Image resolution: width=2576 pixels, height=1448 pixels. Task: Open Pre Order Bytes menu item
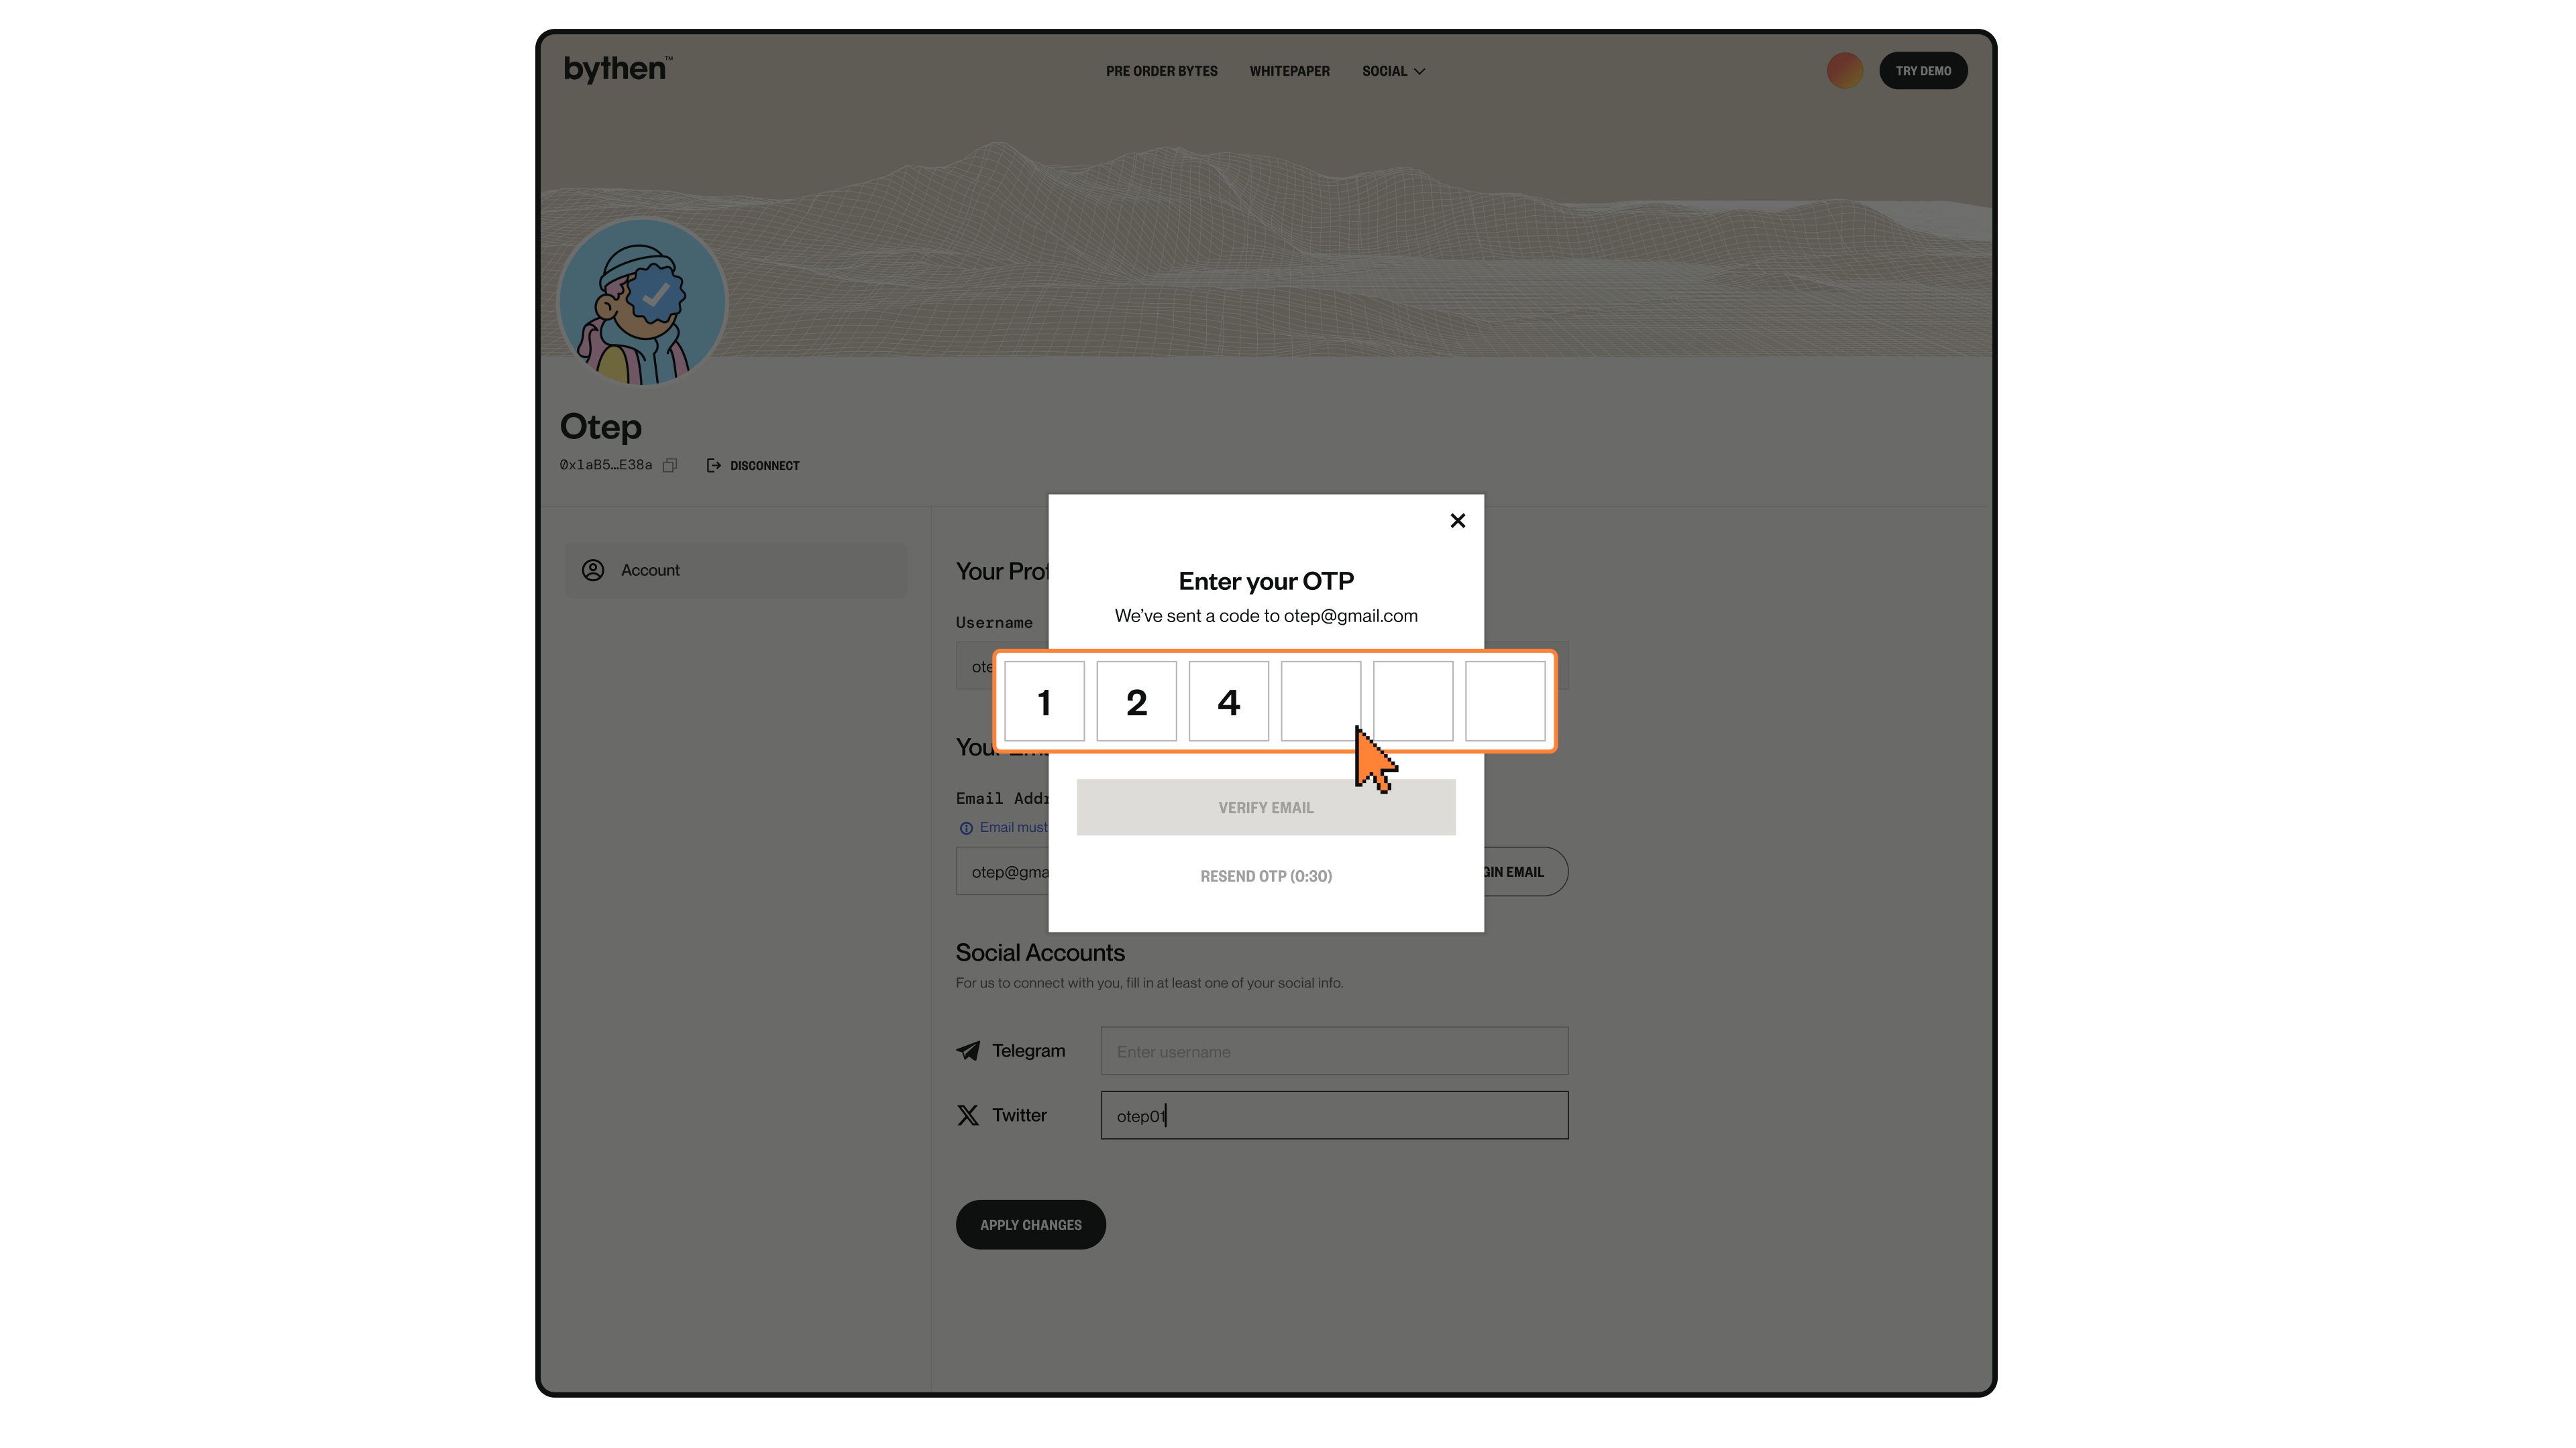[x=1161, y=71]
